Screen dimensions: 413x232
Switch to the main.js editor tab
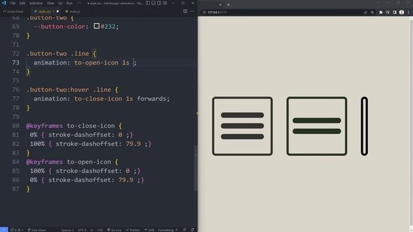point(73,12)
